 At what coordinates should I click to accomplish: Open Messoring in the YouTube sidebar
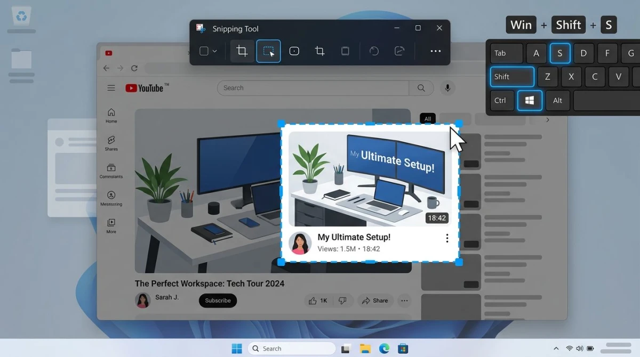tap(111, 198)
